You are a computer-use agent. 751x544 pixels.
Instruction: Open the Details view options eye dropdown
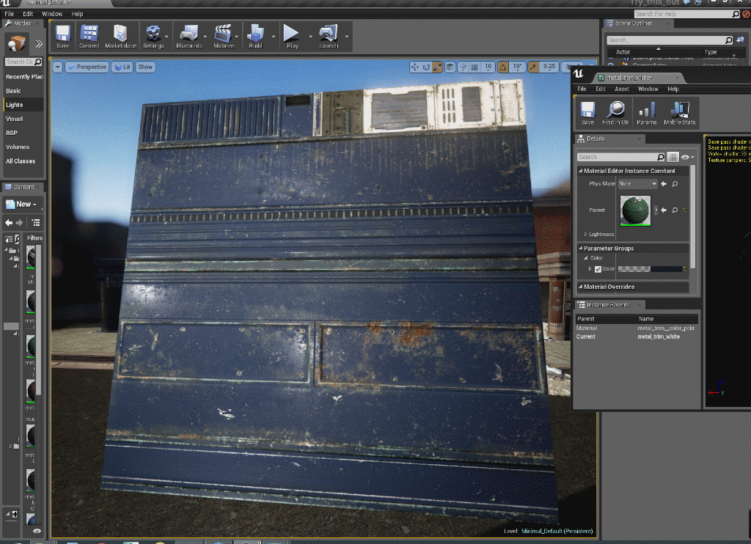(x=688, y=157)
